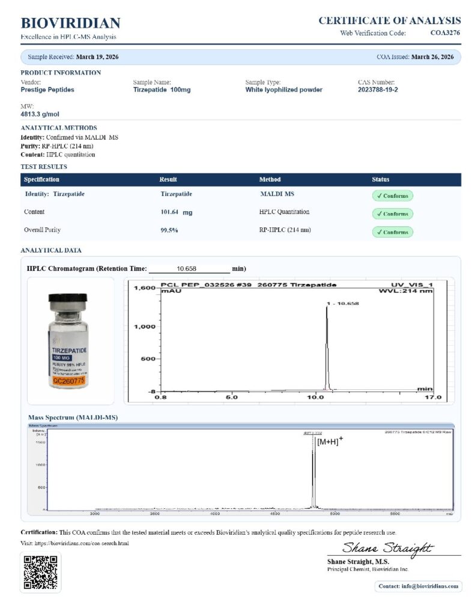The width and height of the screenshot is (475, 616).
Task: Click the Status column header
Action: point(381,179)
